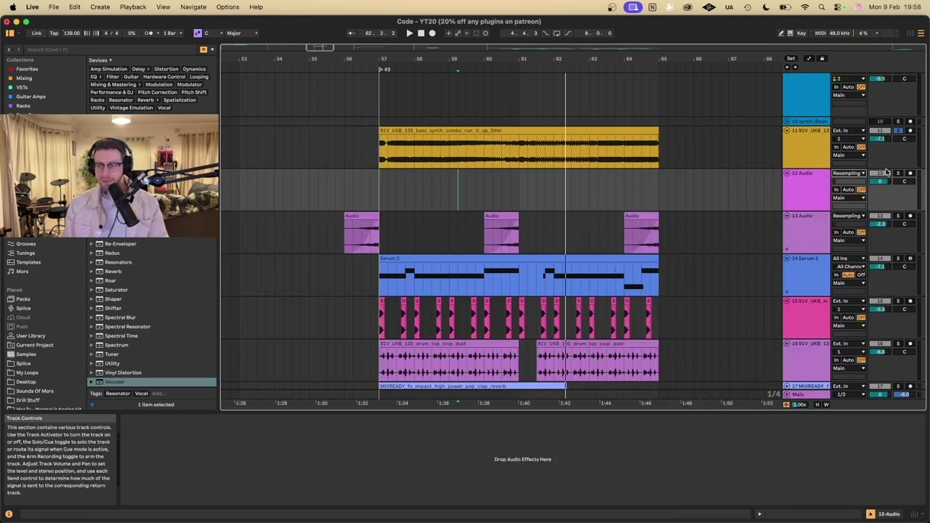
Task: Toggle the scale mode icon next to C
Action: pyautogui.click(x=198, y=33)
